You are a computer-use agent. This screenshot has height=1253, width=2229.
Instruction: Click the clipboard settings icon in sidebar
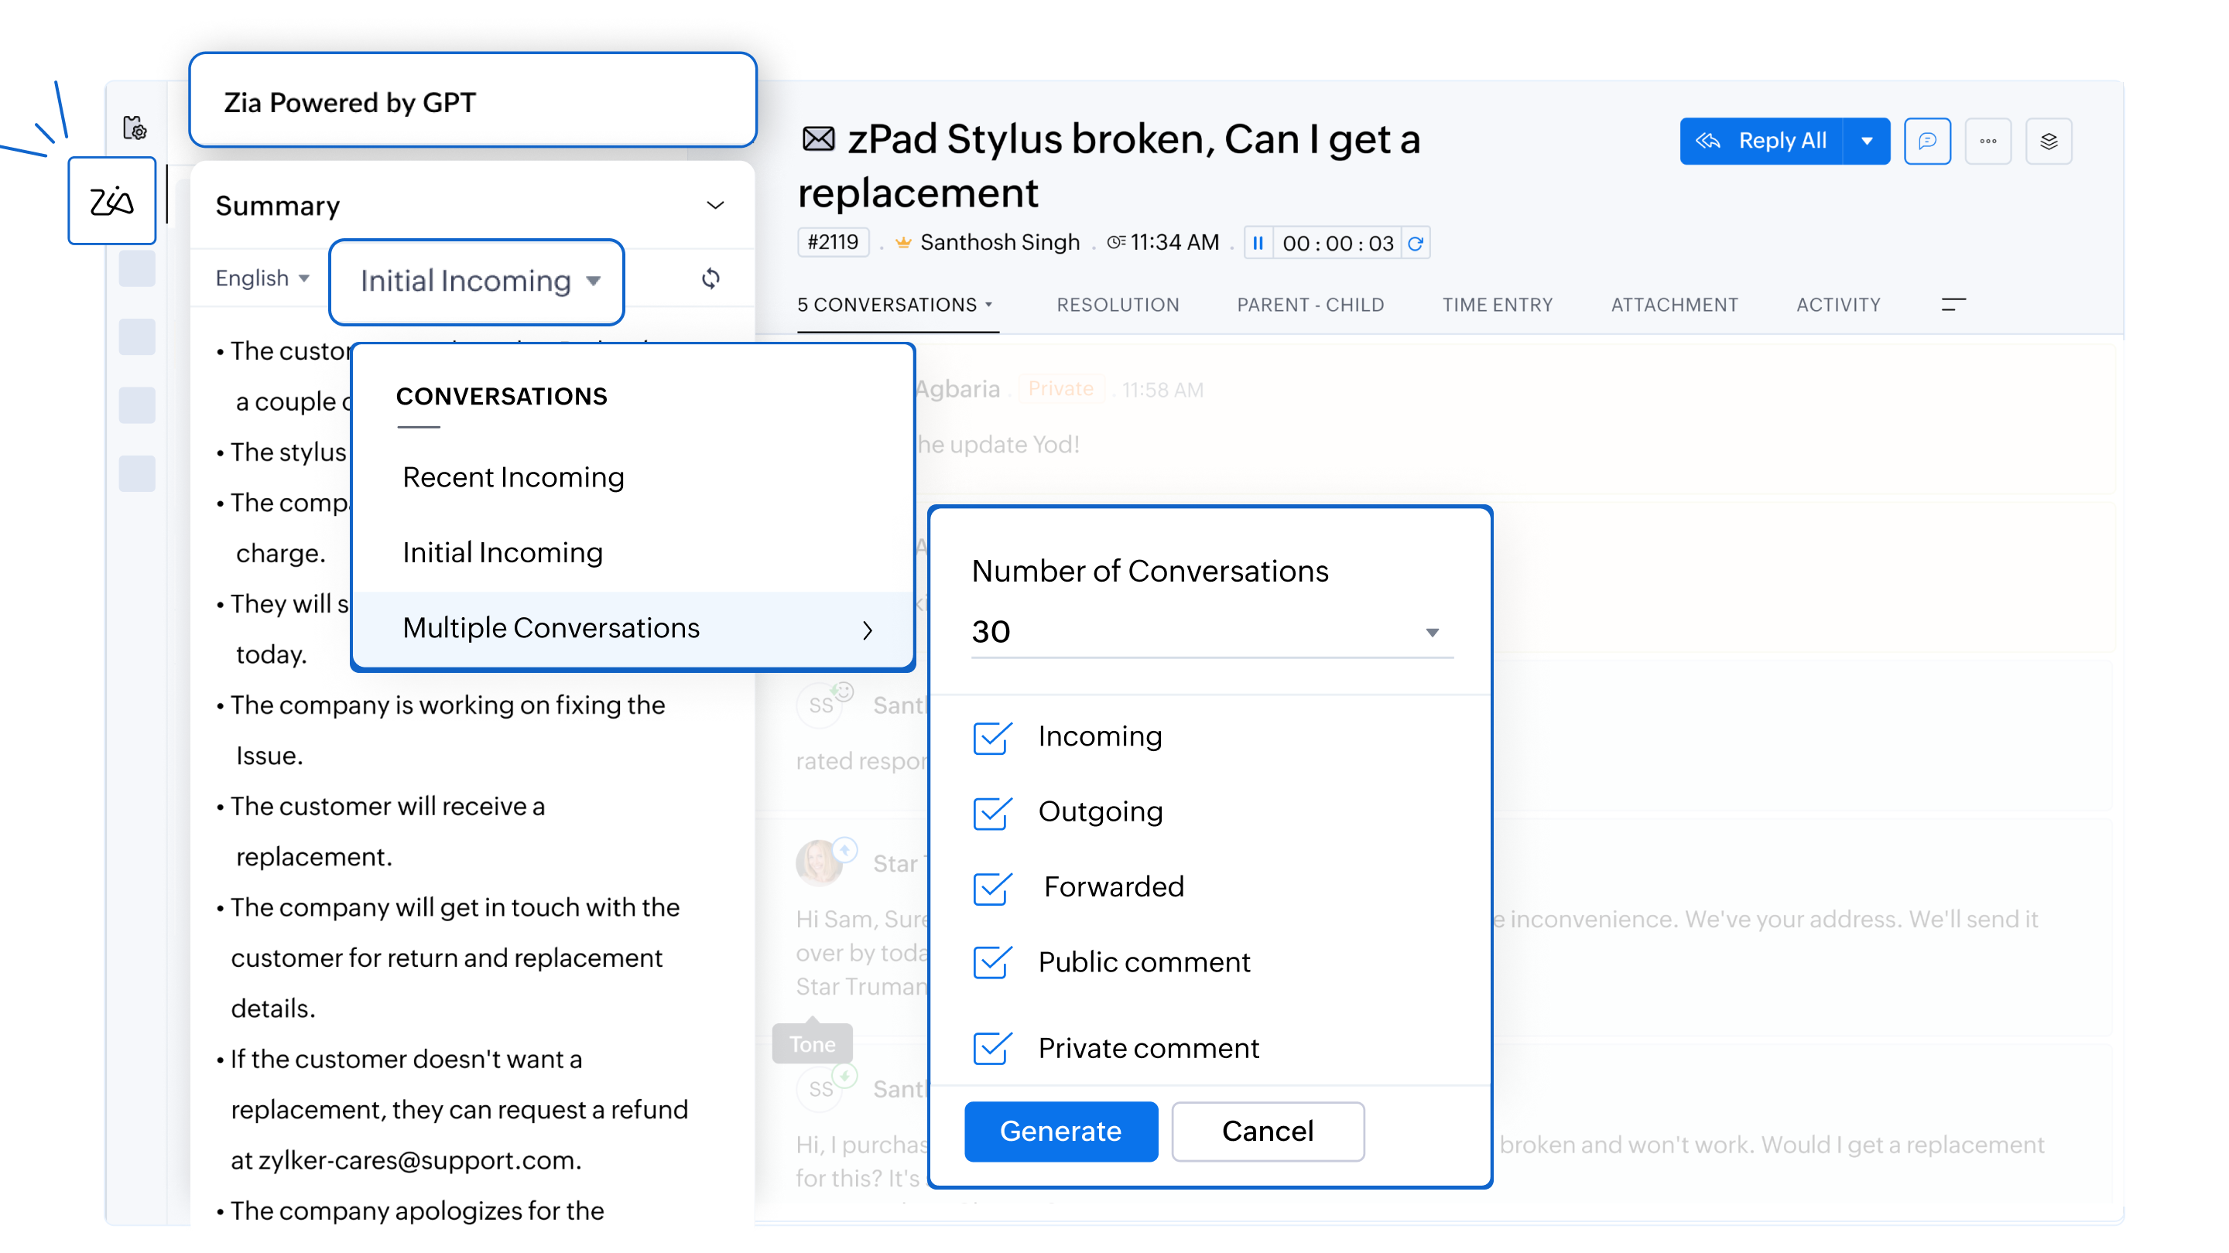click(x=135, y=128)
